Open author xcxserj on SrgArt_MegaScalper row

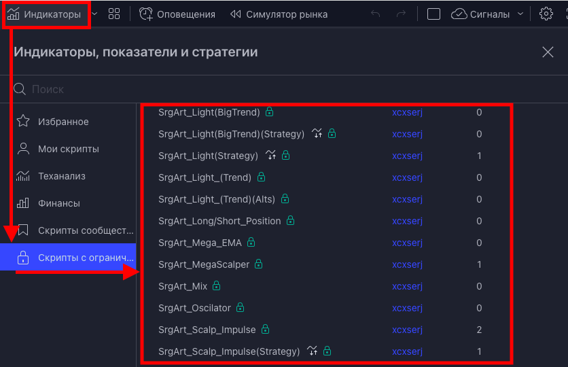pyautogui.click(x=407, y=264)
